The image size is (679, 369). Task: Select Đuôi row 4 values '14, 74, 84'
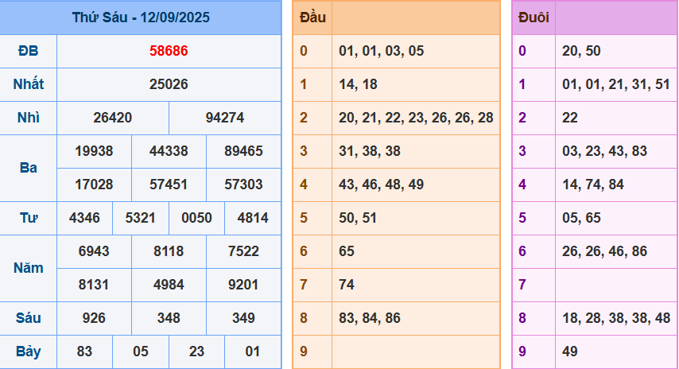click(x=593, y=184)
